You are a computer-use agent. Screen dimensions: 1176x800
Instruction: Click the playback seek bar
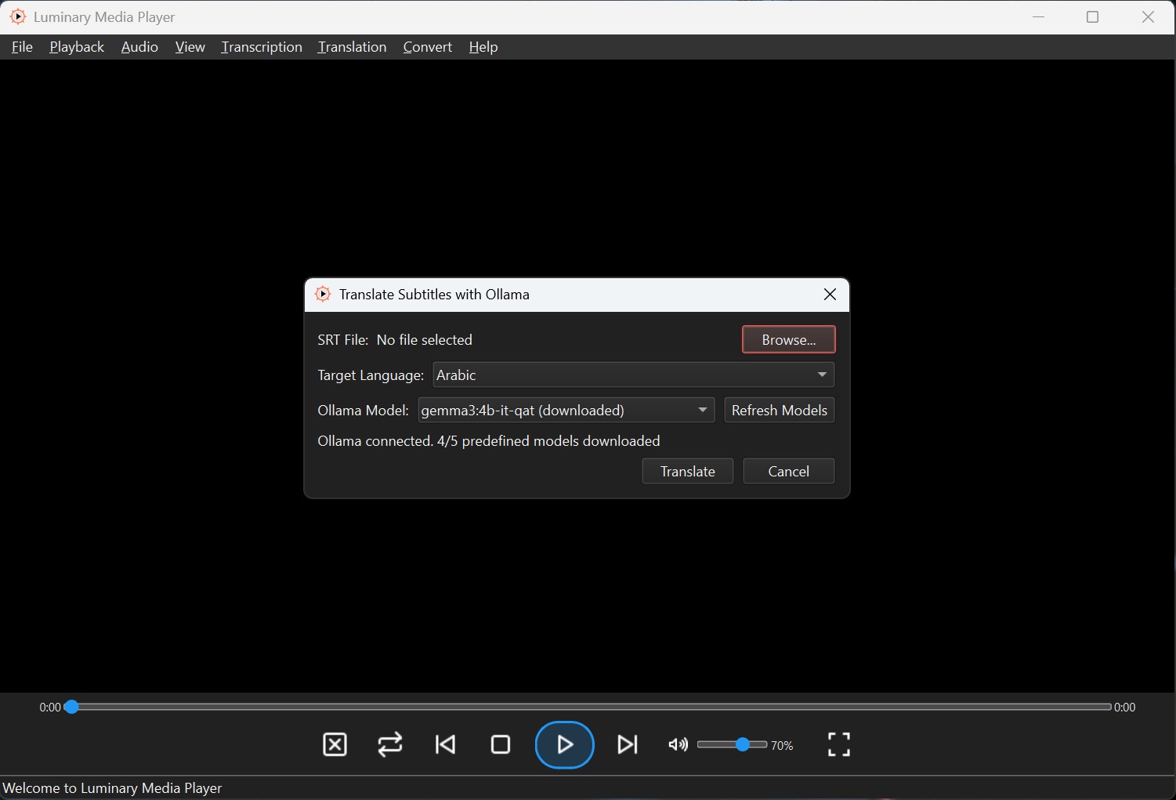pos(588,707)
